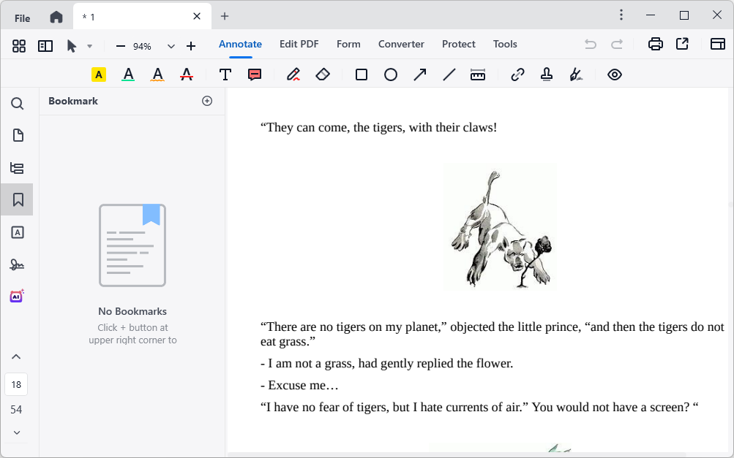Screen dimensions: 734x458
Task: Open the zoom level dropdown
Action: (171, 46)
